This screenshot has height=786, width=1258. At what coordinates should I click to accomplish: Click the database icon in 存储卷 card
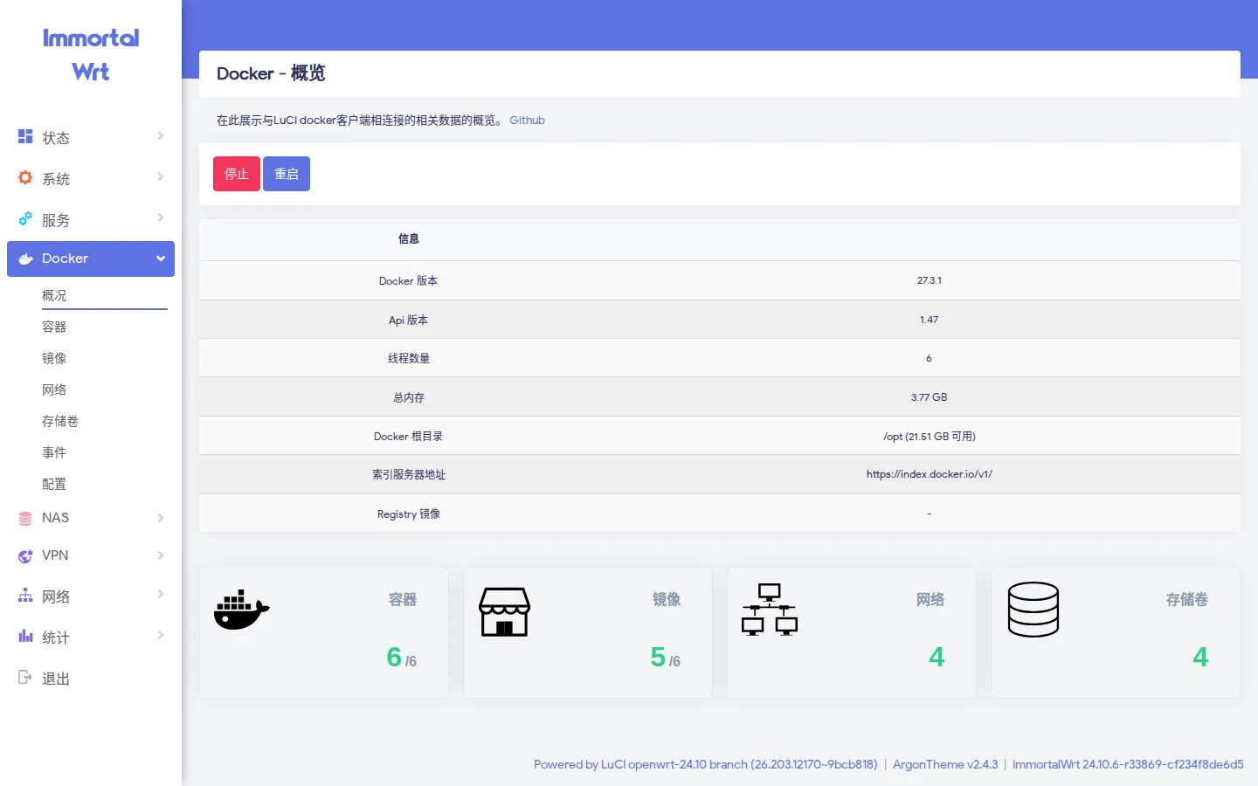pyautogui.click(x=1033, y=610)
